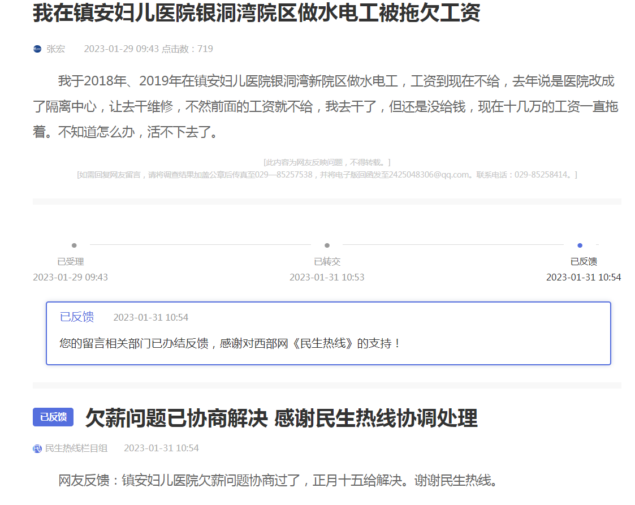Click the 网友反馈 reply paragraph at the bottom

tap(278, 481)
